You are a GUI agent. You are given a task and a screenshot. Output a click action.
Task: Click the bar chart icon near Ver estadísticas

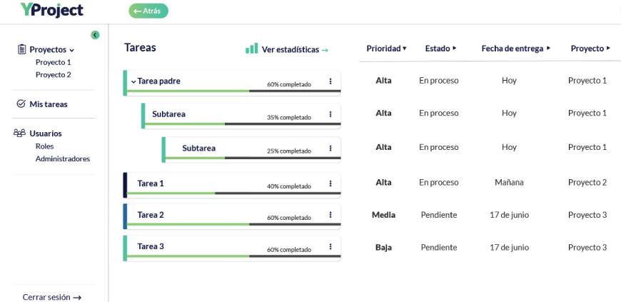click(x=251, y=49)
